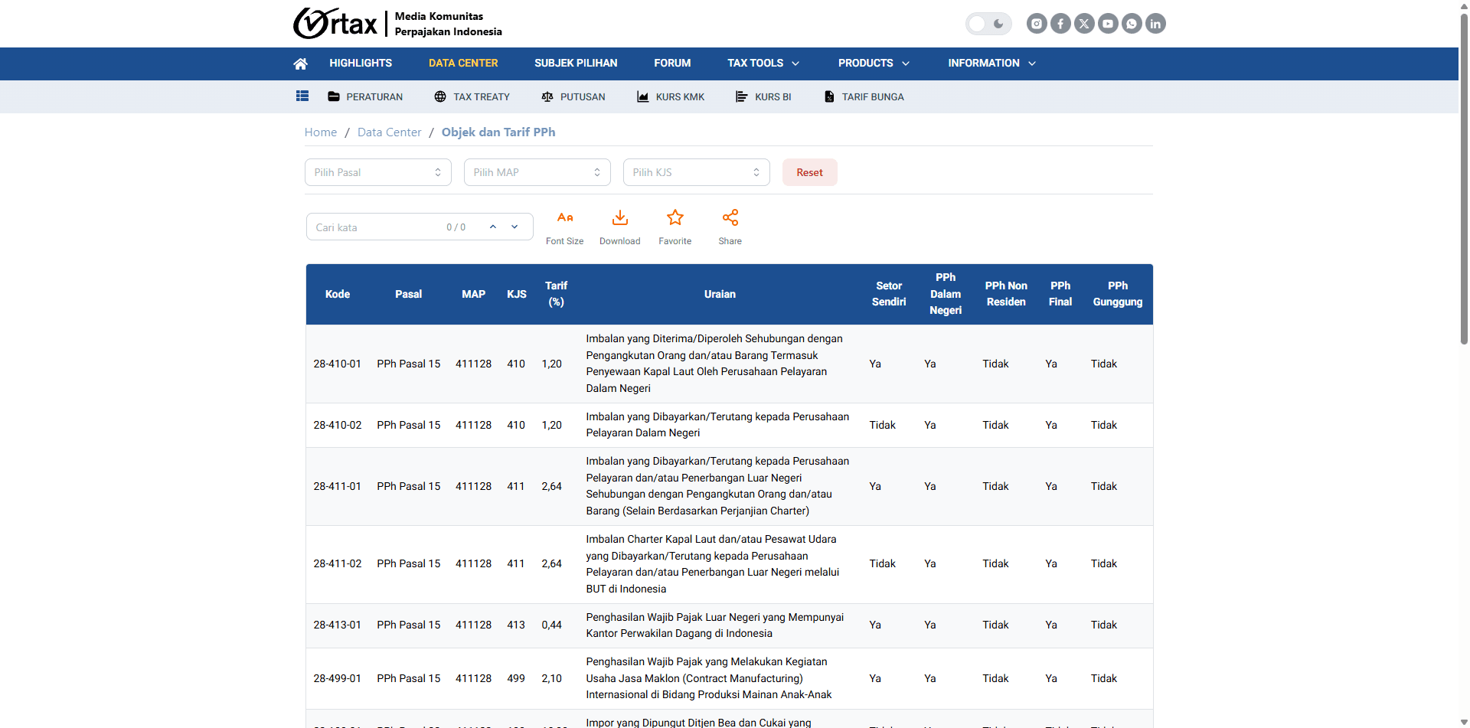This screenshot has height=728, width=1470.
Task: Click Objek dan Tarif PPh breadcrumb
Action: pyautogui.click(x=498, y=132)
